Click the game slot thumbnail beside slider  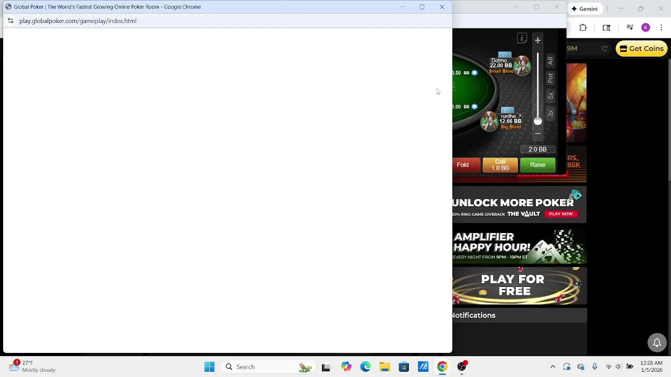point(577,103)
